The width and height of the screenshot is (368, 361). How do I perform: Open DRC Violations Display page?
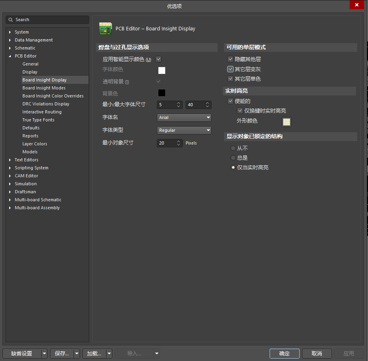tap(46, 104)
